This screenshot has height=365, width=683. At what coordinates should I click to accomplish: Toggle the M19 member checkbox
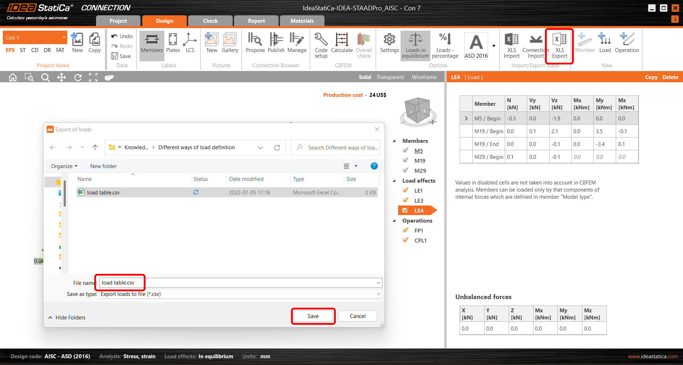(406, 161)
